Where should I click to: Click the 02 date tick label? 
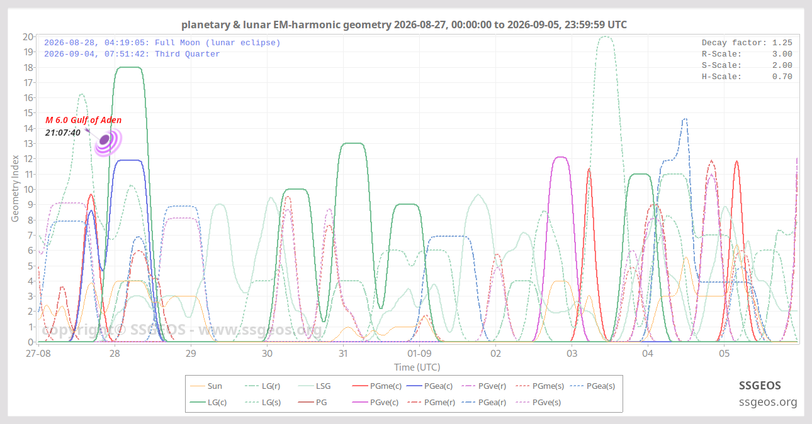click(x=495, y=354)
